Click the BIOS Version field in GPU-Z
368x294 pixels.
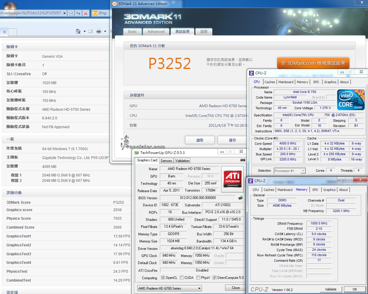point(198,198)
